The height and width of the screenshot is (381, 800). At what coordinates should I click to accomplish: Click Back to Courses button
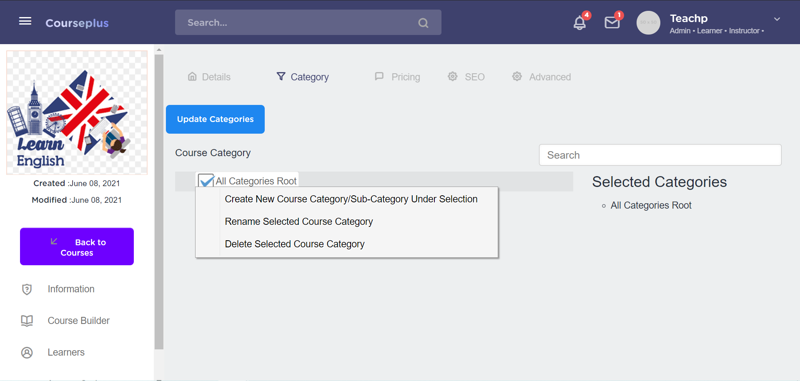[77, 247]
